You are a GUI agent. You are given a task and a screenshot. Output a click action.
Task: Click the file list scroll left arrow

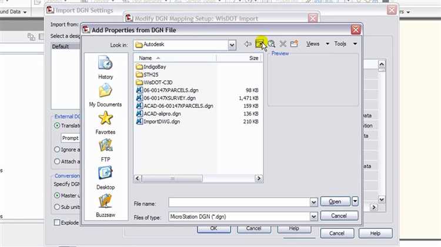138,178
